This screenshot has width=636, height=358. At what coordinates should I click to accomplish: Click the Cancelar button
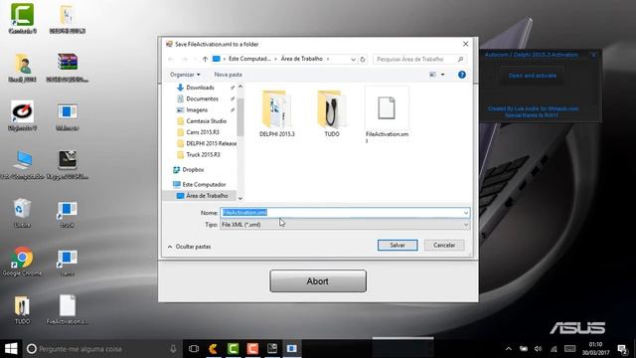pyautogui.click(x=444, y=246)
